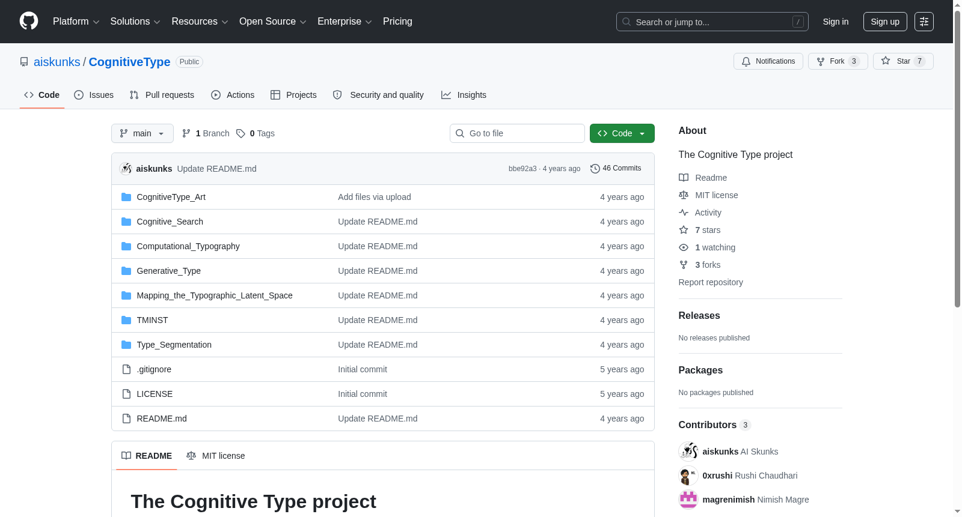The width and height of the screenshot is (962, 517).
Task: Click the fork icon beside 3 forks
Action: [684, 265]
